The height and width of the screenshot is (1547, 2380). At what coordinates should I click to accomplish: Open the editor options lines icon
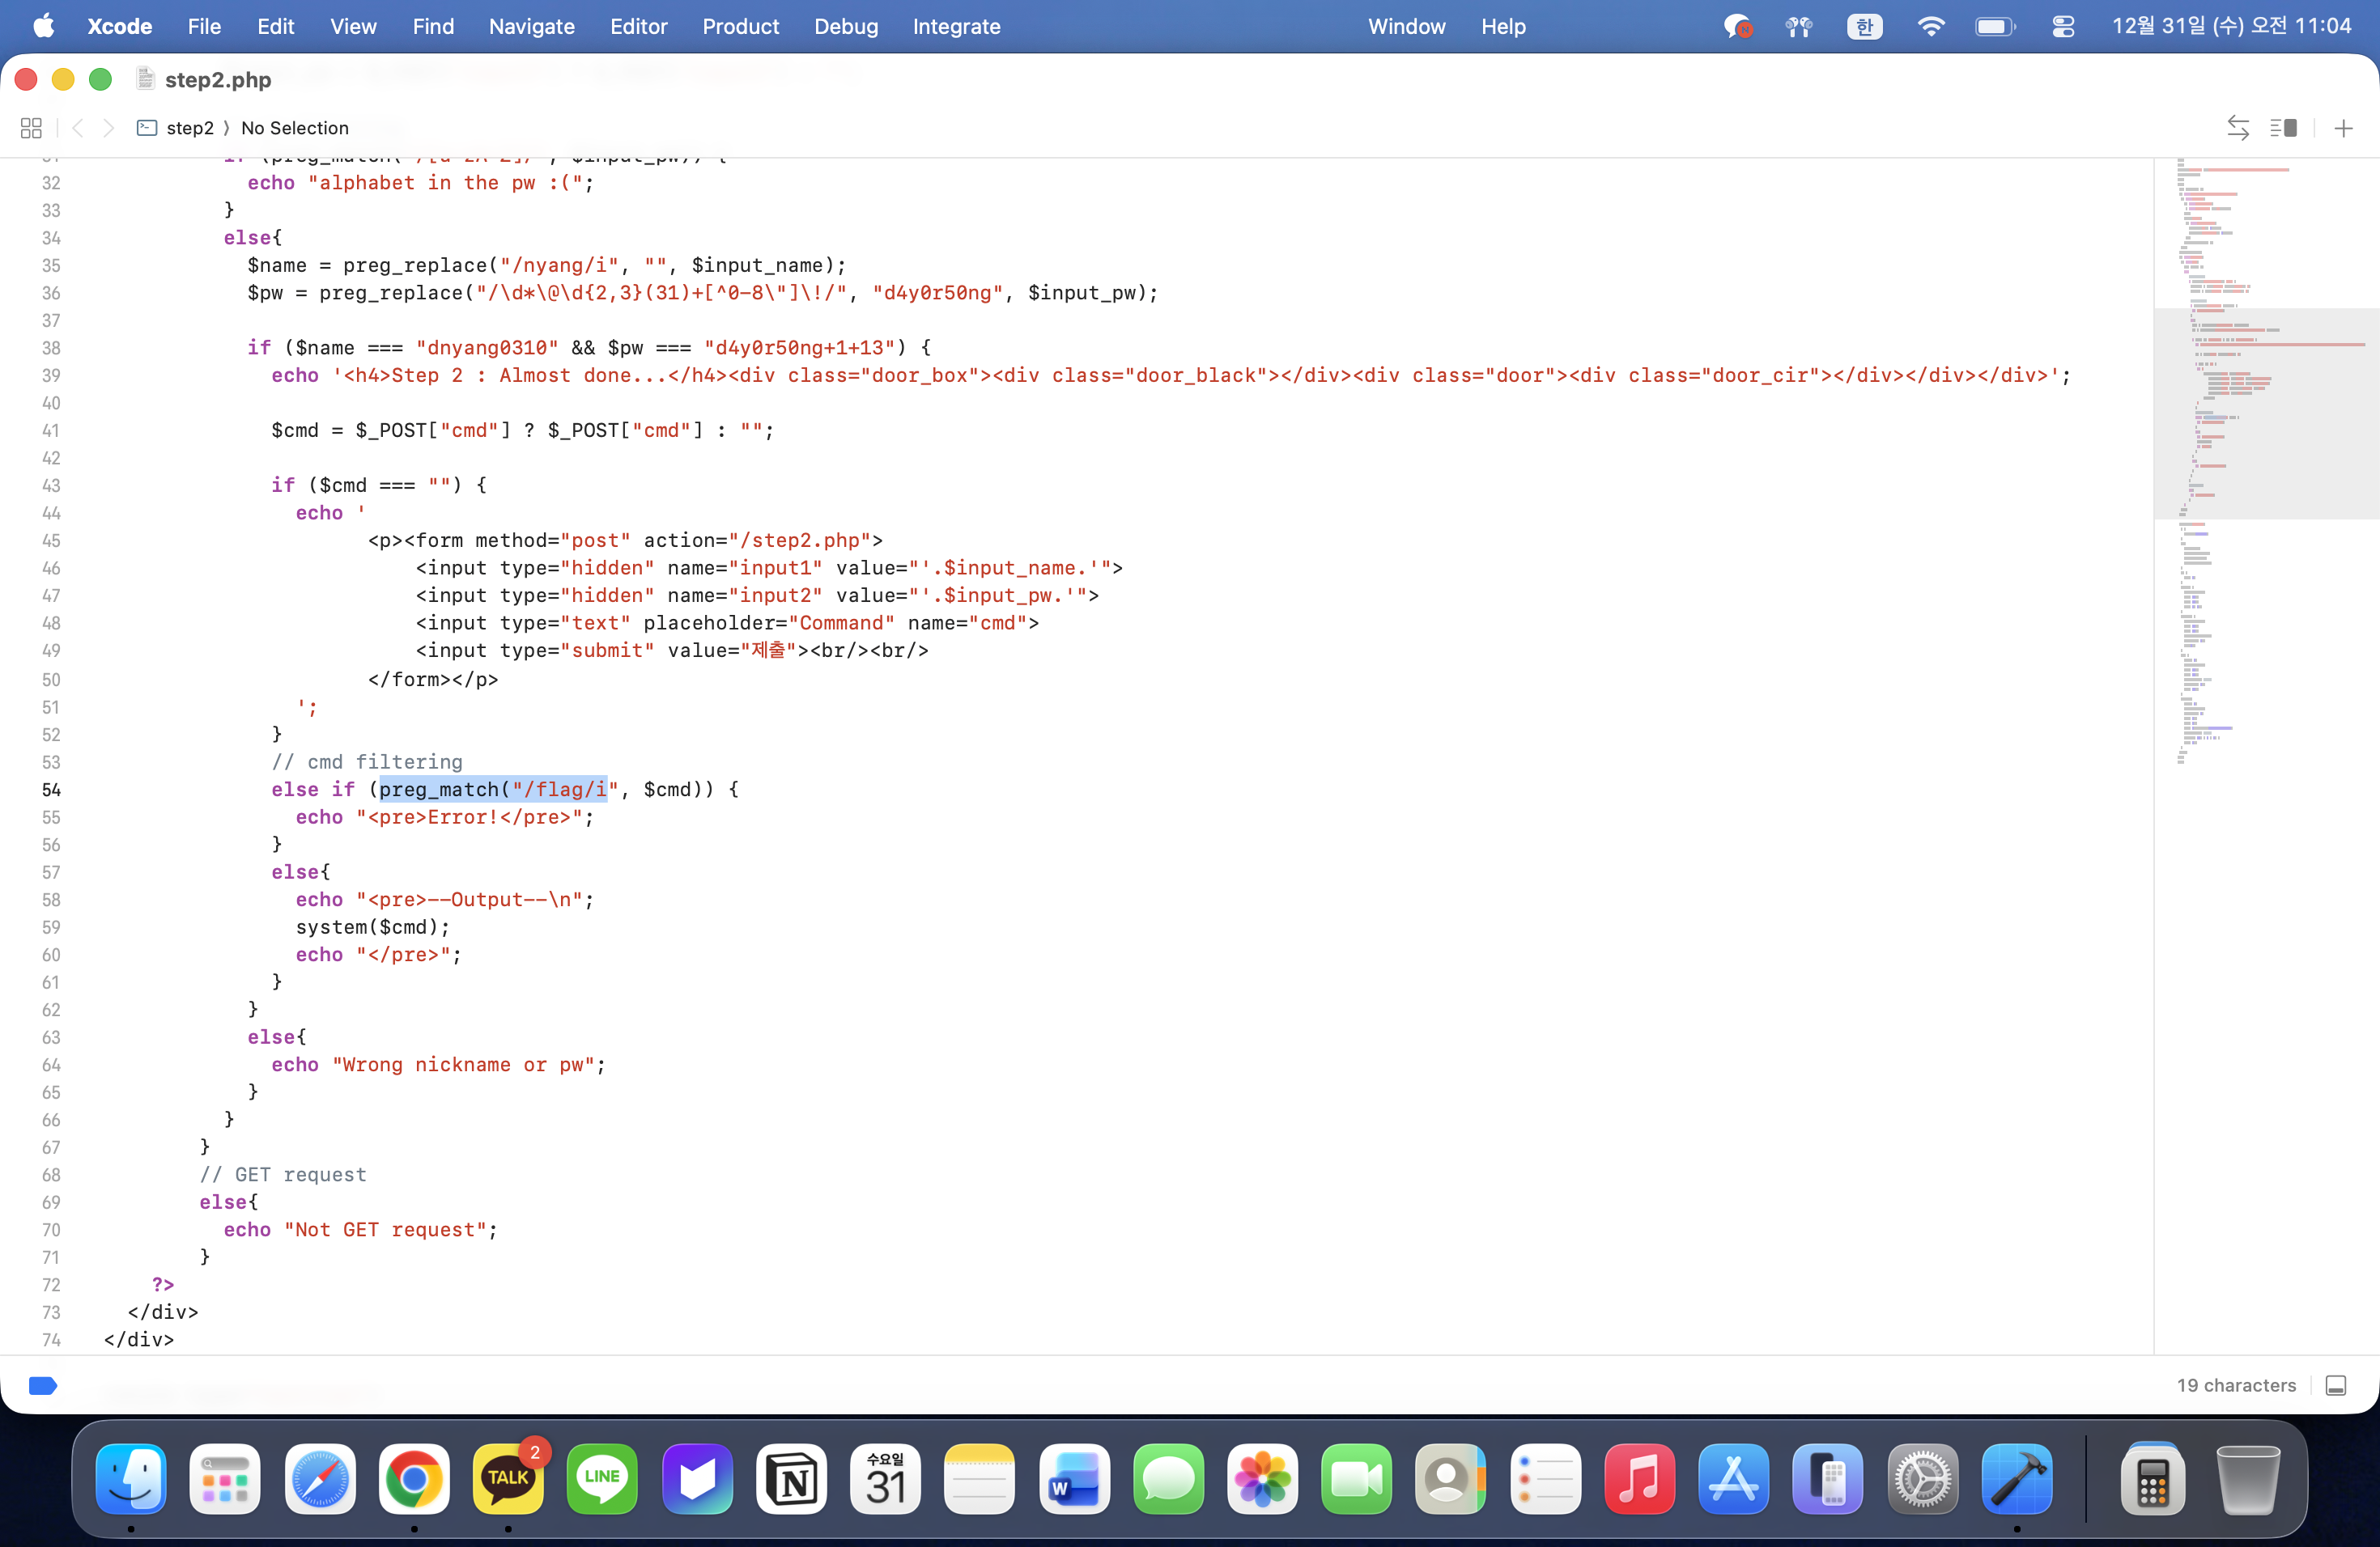click(2283, 128)
